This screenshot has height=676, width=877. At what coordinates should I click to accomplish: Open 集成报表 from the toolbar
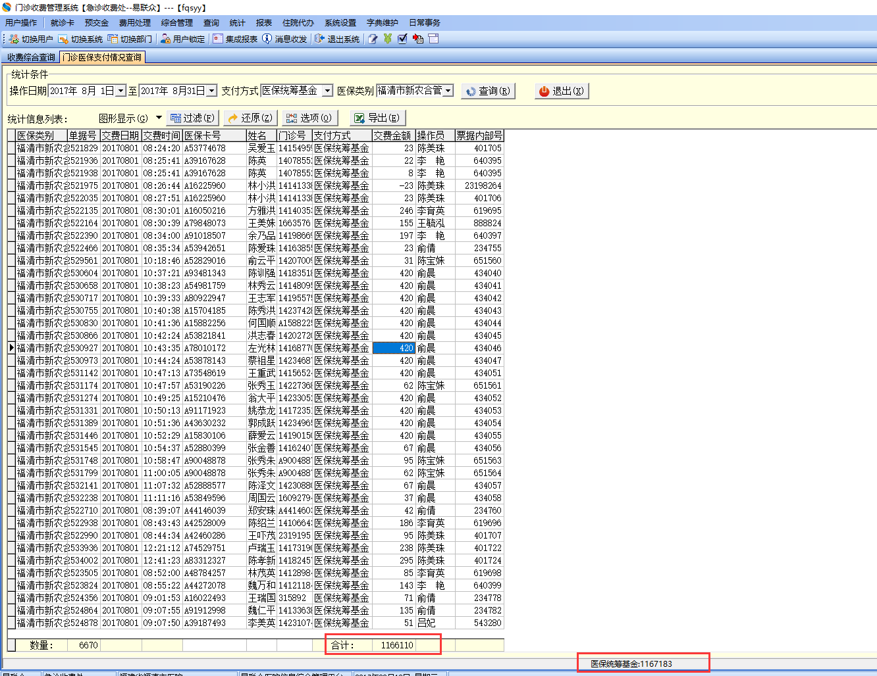point(235,39)
